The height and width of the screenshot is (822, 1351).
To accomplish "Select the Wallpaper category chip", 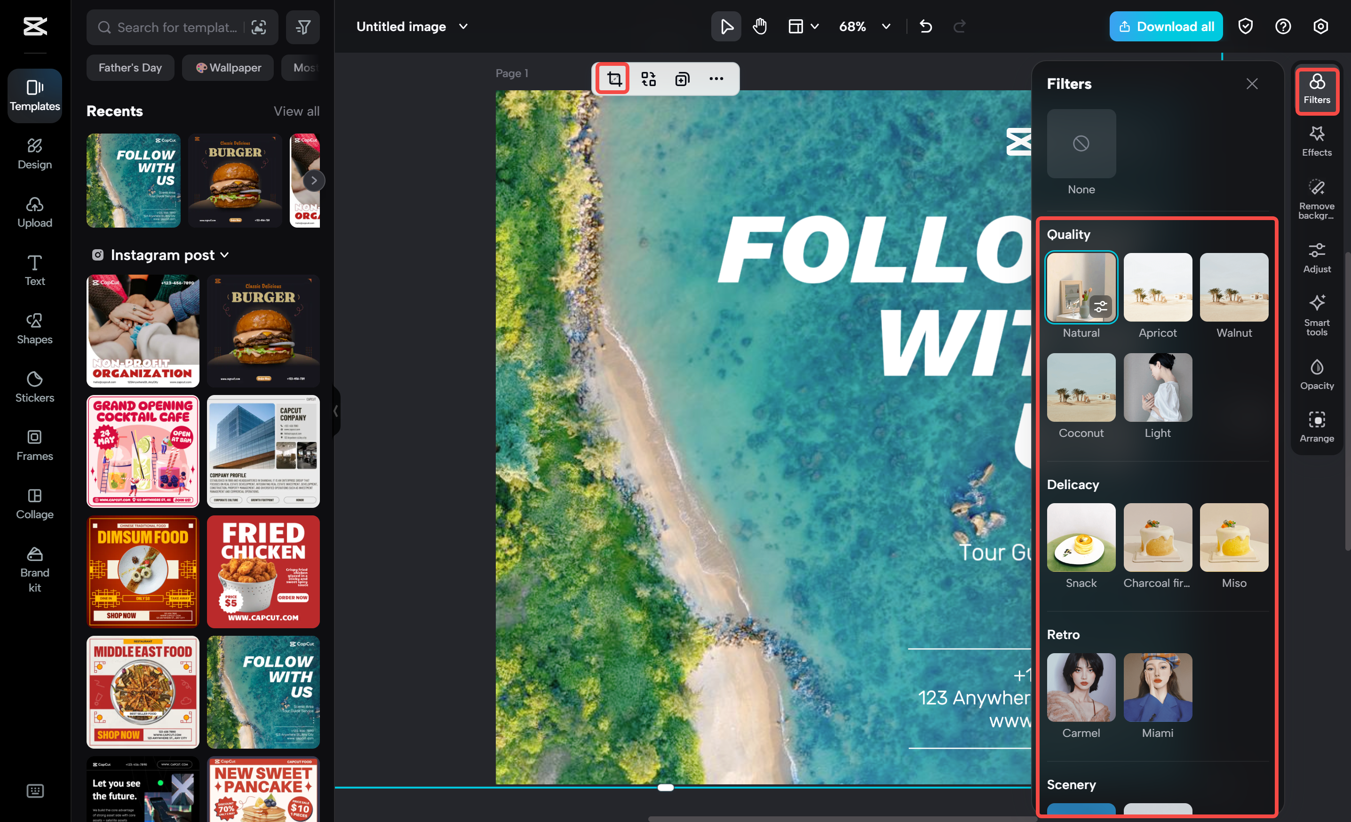I will click(228, 67).
